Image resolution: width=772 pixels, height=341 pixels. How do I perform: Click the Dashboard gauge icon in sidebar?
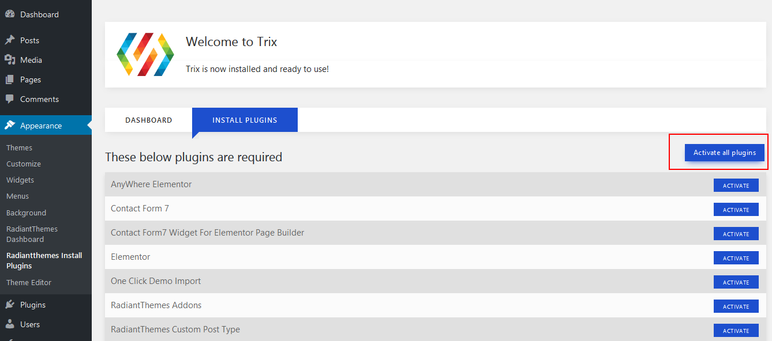point(10,14)
